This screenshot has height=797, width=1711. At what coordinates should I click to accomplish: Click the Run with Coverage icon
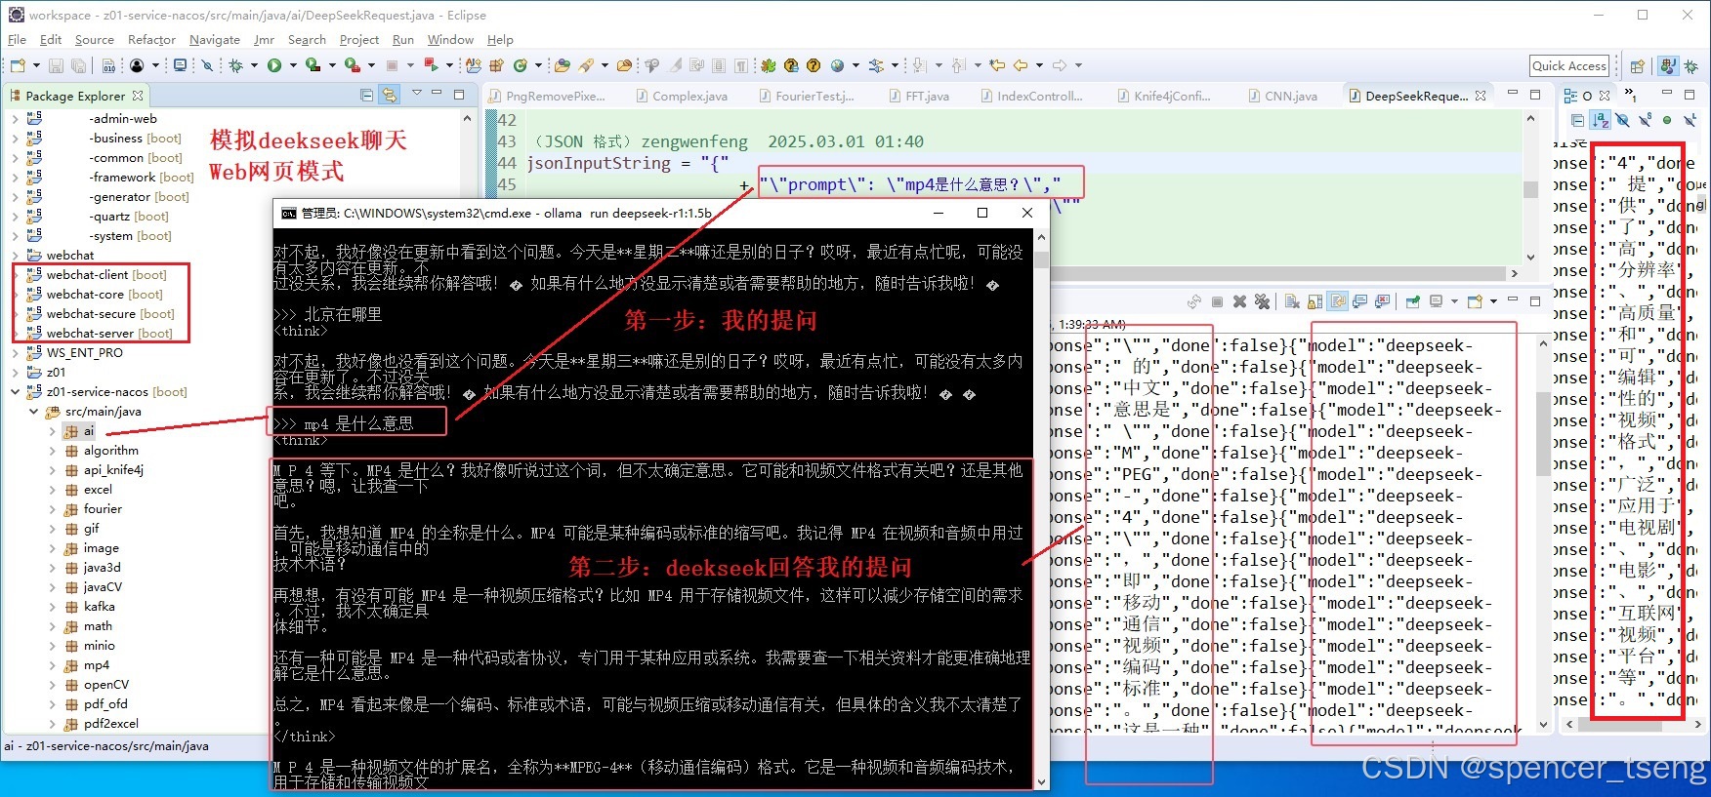pos(313,65)
